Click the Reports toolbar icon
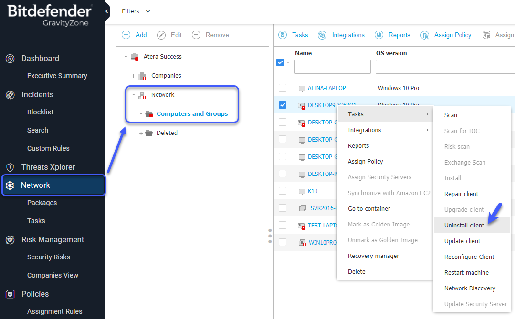 (x=379, y=35)
